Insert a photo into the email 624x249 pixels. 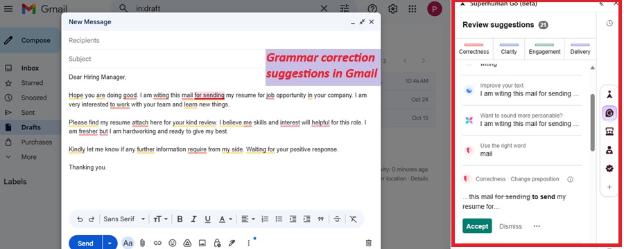(x=202, y=243)
